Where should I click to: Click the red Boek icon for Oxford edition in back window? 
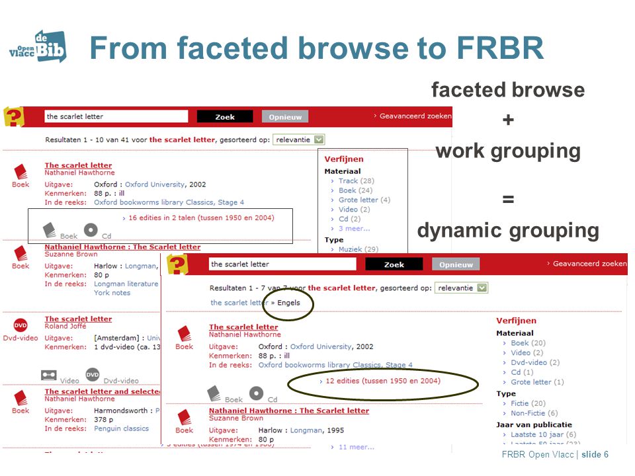coord(21,172)
